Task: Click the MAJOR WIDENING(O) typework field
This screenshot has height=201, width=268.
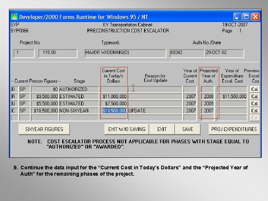Action: click(125, 53)
